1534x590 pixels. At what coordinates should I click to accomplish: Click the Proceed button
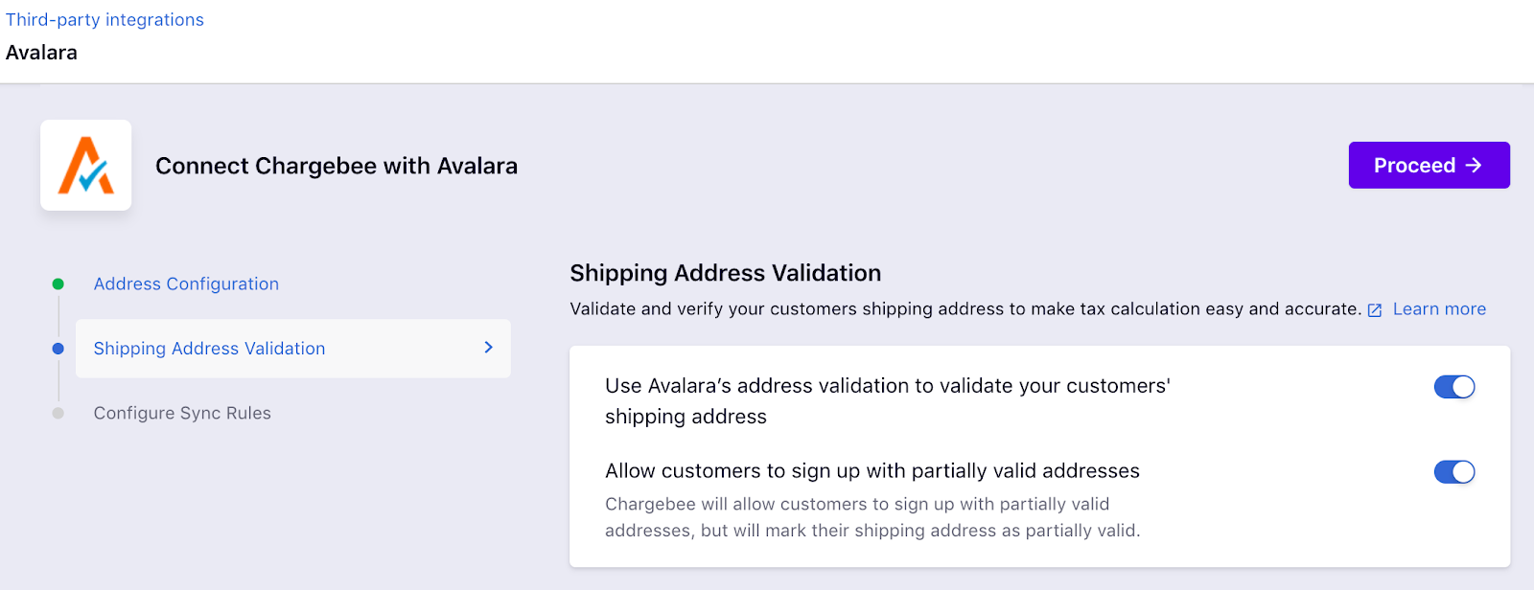(x=1429, y=165)
